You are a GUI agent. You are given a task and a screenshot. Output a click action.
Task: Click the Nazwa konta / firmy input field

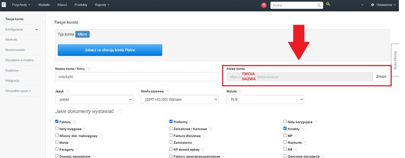click(x=137, y=77)
